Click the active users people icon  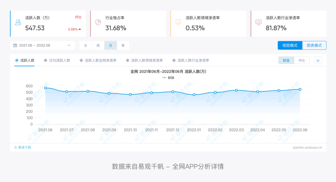(x=18, y=22)
